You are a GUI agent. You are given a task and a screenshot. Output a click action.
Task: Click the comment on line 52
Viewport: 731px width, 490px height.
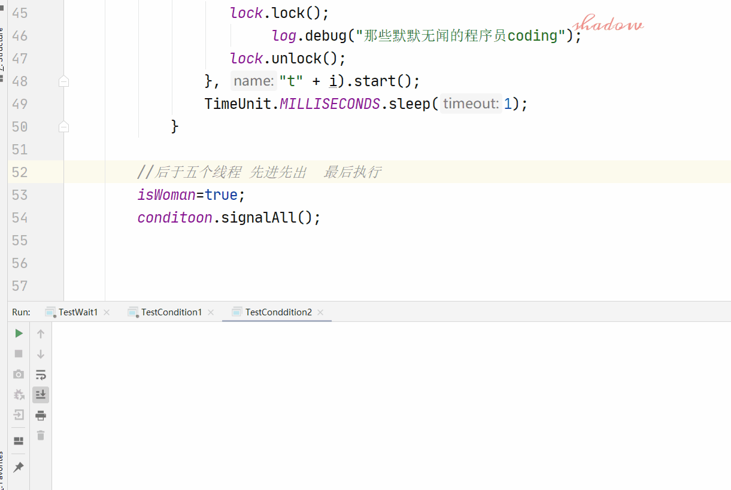[259, 172]
